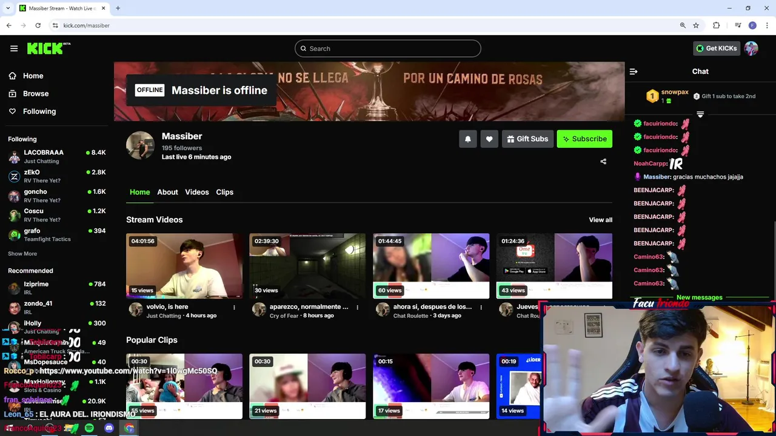Image resolution: width=776 pixels, height=436 pixels.
Task: Go back in browser history
Action: tap(8, 25)
